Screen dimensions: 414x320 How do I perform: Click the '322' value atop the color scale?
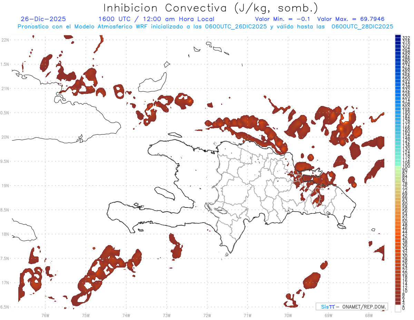406,37
